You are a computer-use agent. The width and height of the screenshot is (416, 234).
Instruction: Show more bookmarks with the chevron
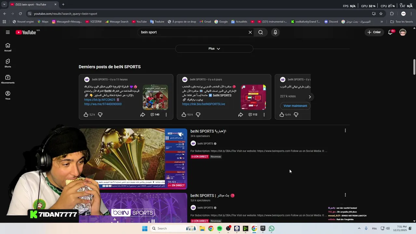(x=382, y=22)
